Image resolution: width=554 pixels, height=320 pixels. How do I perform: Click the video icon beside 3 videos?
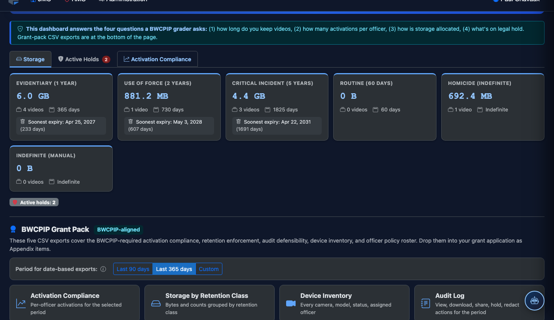(235, 109)
